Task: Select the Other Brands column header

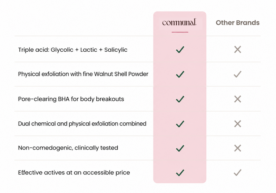Action: pyautogui.click(x=238, y=23)
